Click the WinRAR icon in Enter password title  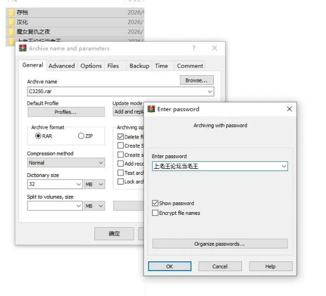(151, 109)
